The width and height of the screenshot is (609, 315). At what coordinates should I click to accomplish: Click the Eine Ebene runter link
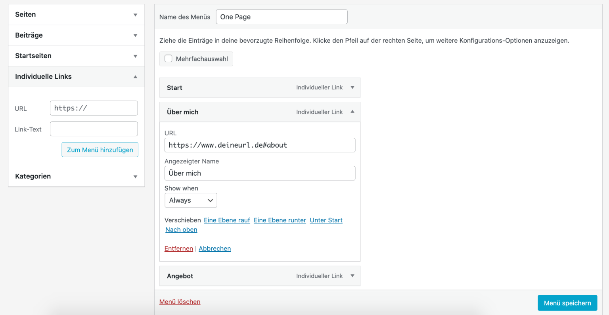pyautogui.click(x=280, y=220)
